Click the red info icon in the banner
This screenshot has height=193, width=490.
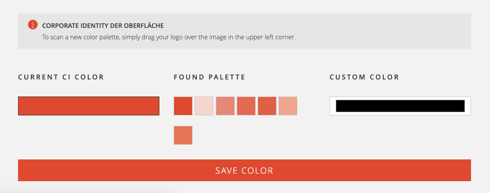pyautogui.click(x=33, y=25)
